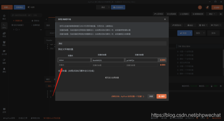This screenshot has height=121, width=224.
Task: Open the arrow dropdown next to 保存
Action: [x=204, y=33]
